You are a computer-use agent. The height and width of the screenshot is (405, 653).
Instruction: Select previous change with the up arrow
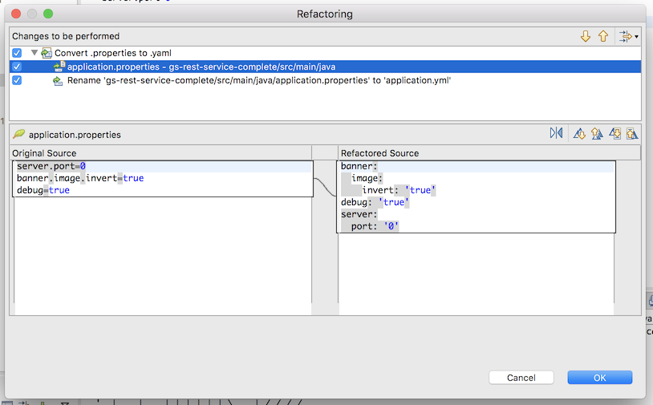[x=603, y=36]
